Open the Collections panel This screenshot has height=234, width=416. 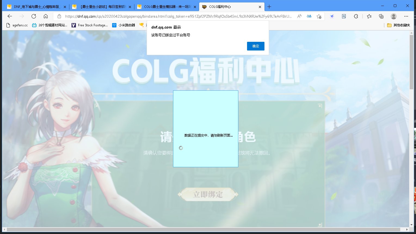pyautogui.click(x=381, y=16)
